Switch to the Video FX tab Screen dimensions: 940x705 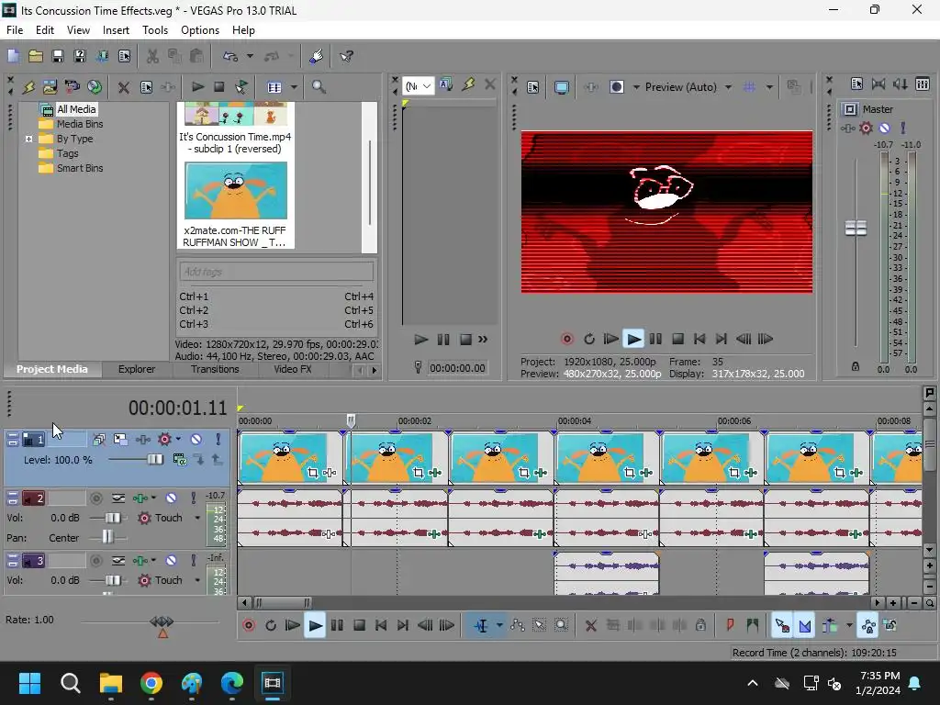coord(293,369)
